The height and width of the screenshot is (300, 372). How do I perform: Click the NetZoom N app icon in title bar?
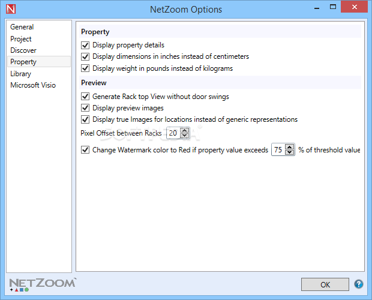click(x=11, y=9)
